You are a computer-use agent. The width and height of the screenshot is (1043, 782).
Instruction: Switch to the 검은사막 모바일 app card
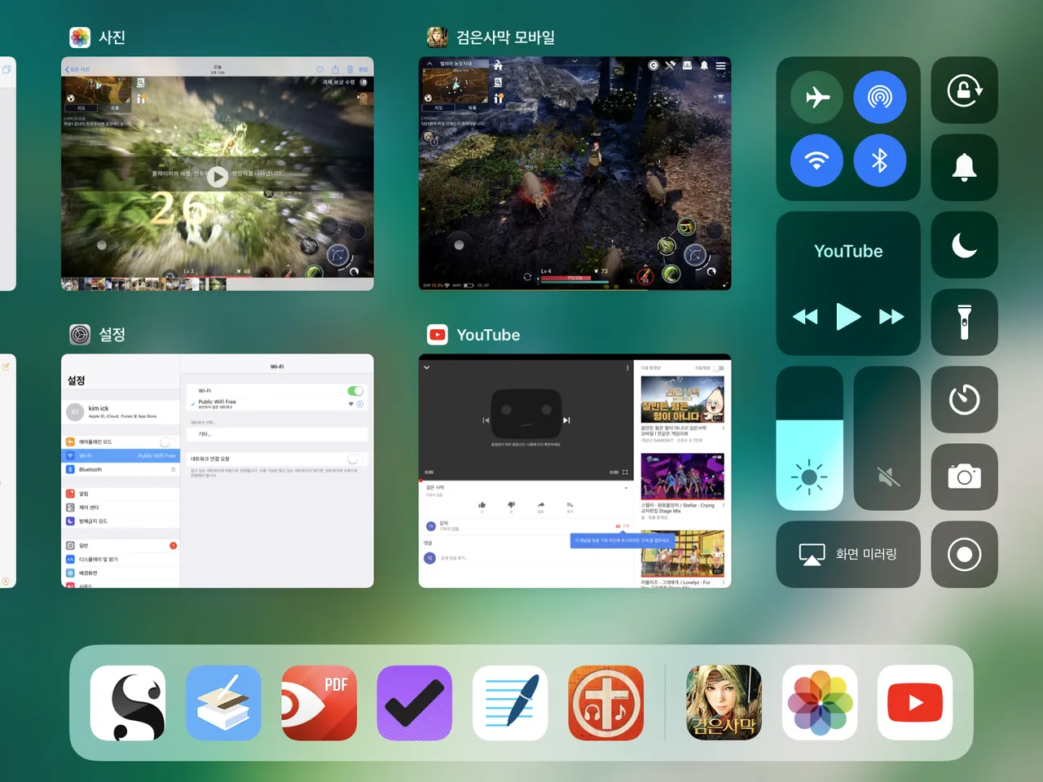[x=575, y=174]
